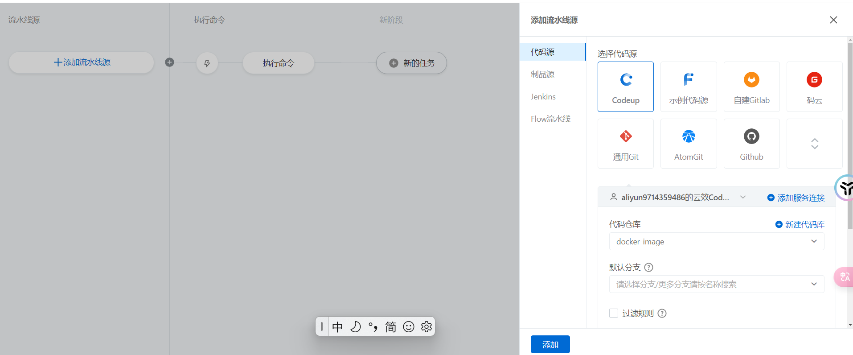Open the 代码仓库 docker-image dropdown
853x355 pixels.
tap(716, 241)
